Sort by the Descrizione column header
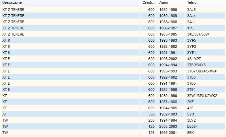 coord(70,2)
